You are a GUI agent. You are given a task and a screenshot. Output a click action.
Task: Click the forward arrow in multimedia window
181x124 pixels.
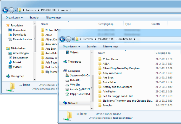pyautogui.click(x=68, y=39)
